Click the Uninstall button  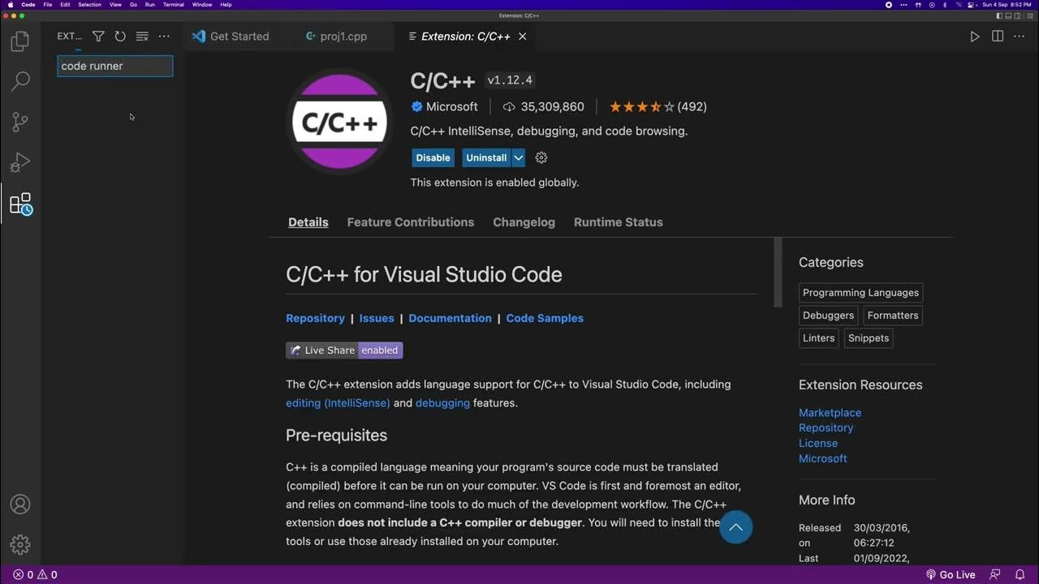pyautogui.click(x=486, y=158)
